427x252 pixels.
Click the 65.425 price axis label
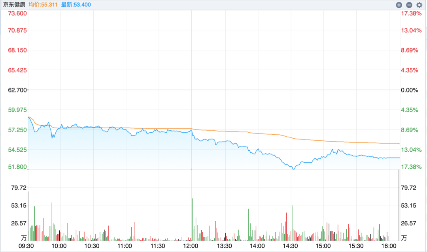(17, 70)
